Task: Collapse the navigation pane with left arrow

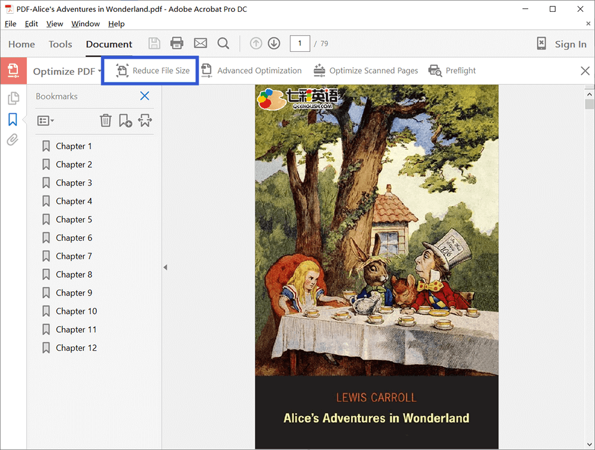Action: coord(165,268)
